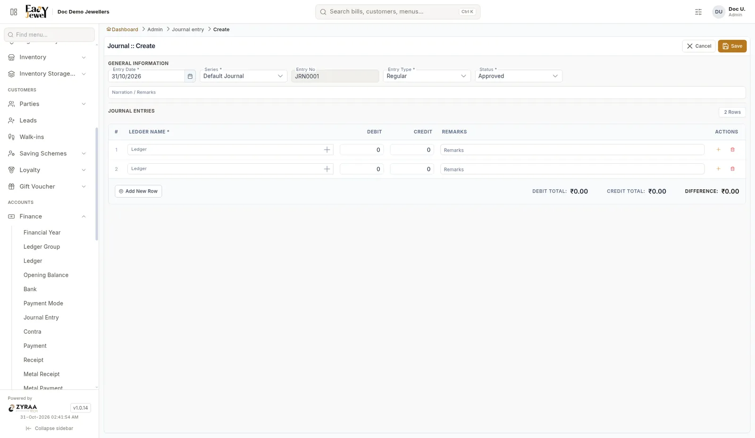Viewport: 755px width, 438px height.
Task: Click the Save button
Action: point(732,46)
